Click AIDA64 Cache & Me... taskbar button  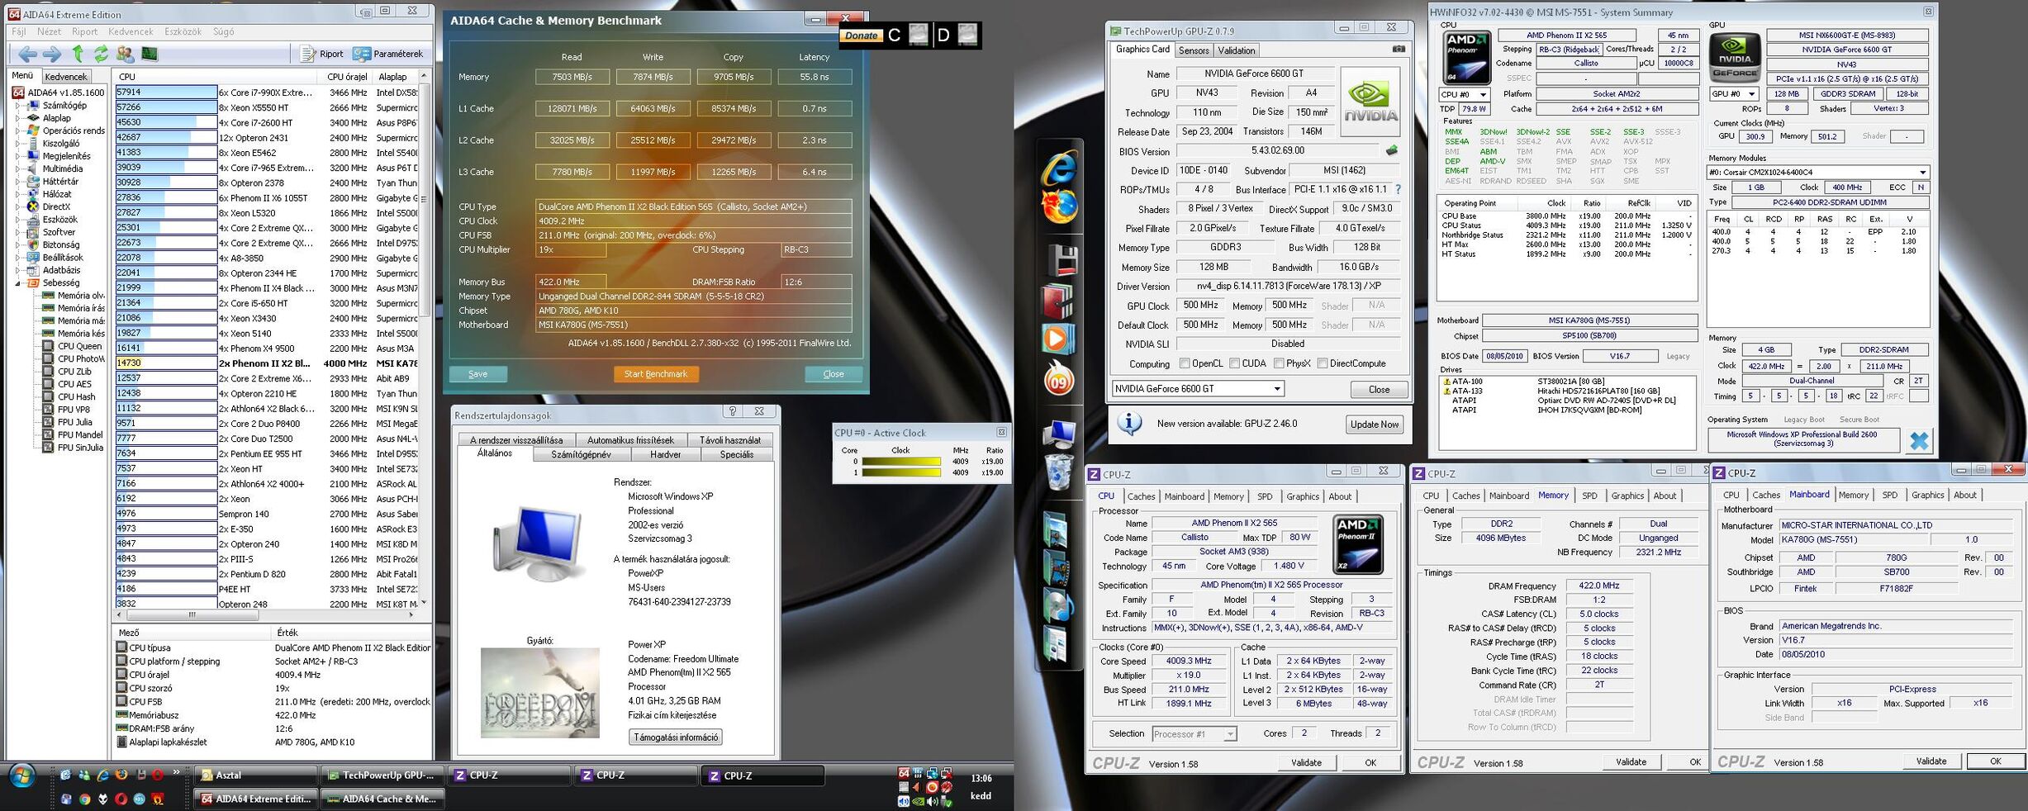(382, 799)
